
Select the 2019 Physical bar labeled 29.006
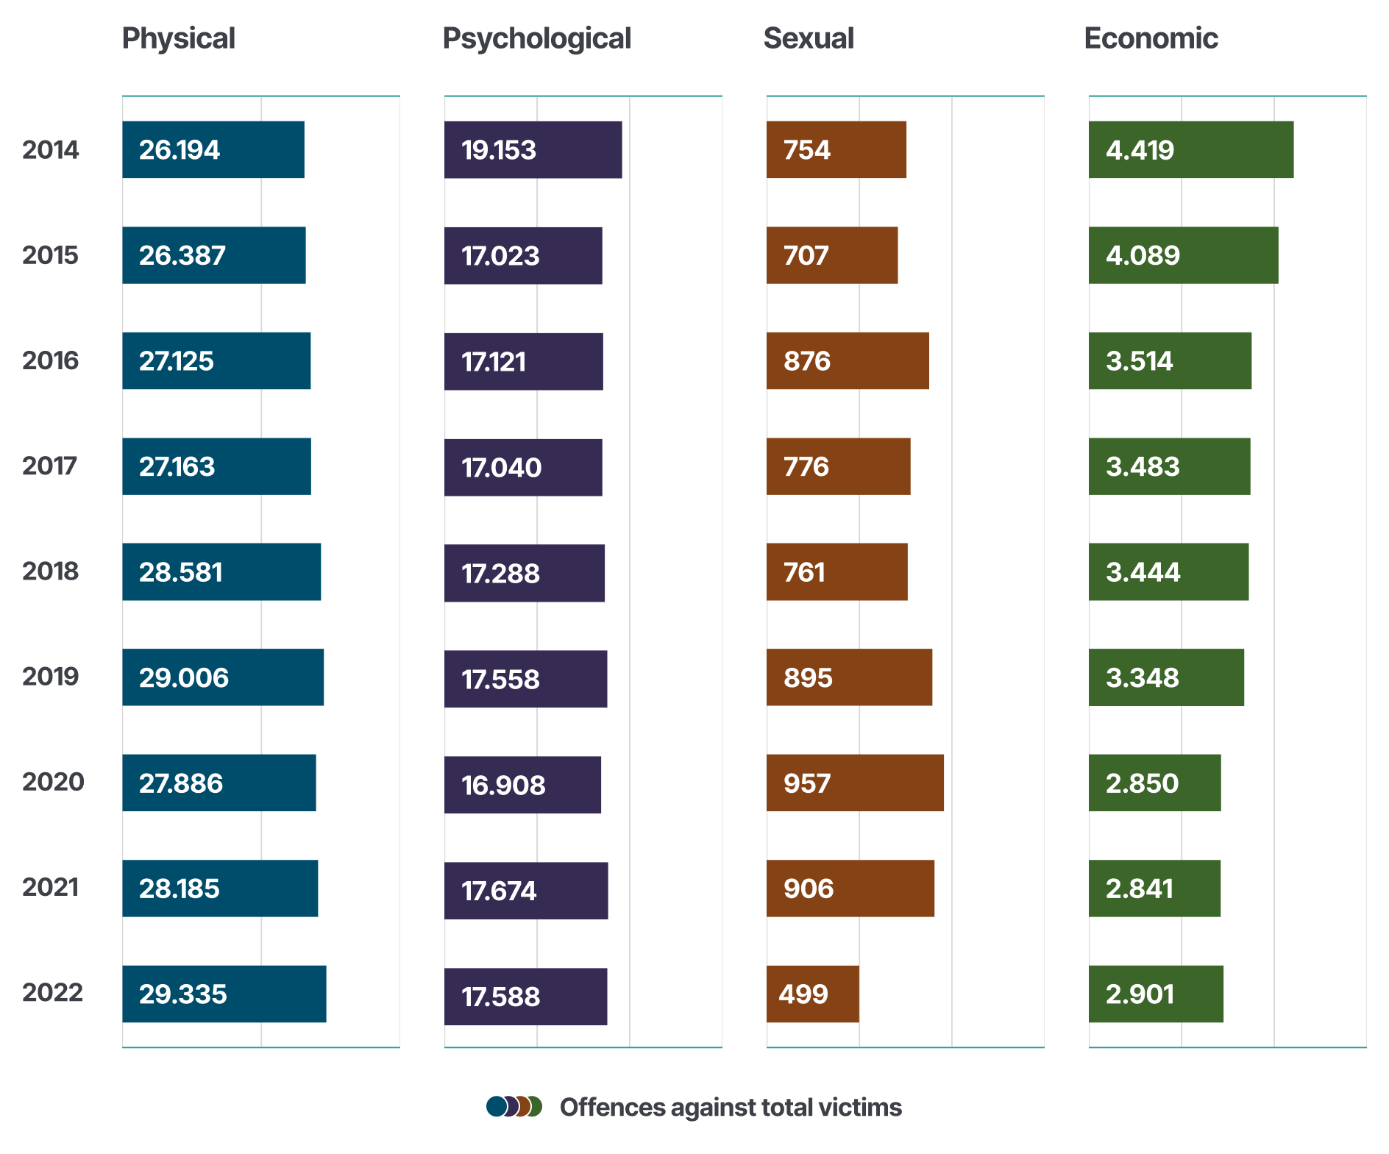pyautogui.click(x=223, y=677)
